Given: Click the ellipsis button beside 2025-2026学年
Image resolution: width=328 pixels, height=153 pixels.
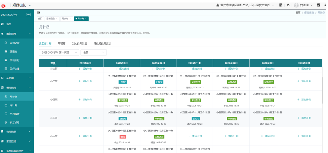Looking at the screenshot, I should pos(29,15).
